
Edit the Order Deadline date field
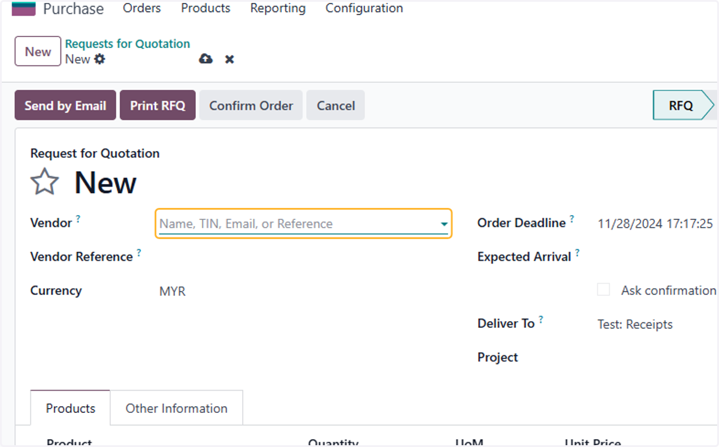655,224
